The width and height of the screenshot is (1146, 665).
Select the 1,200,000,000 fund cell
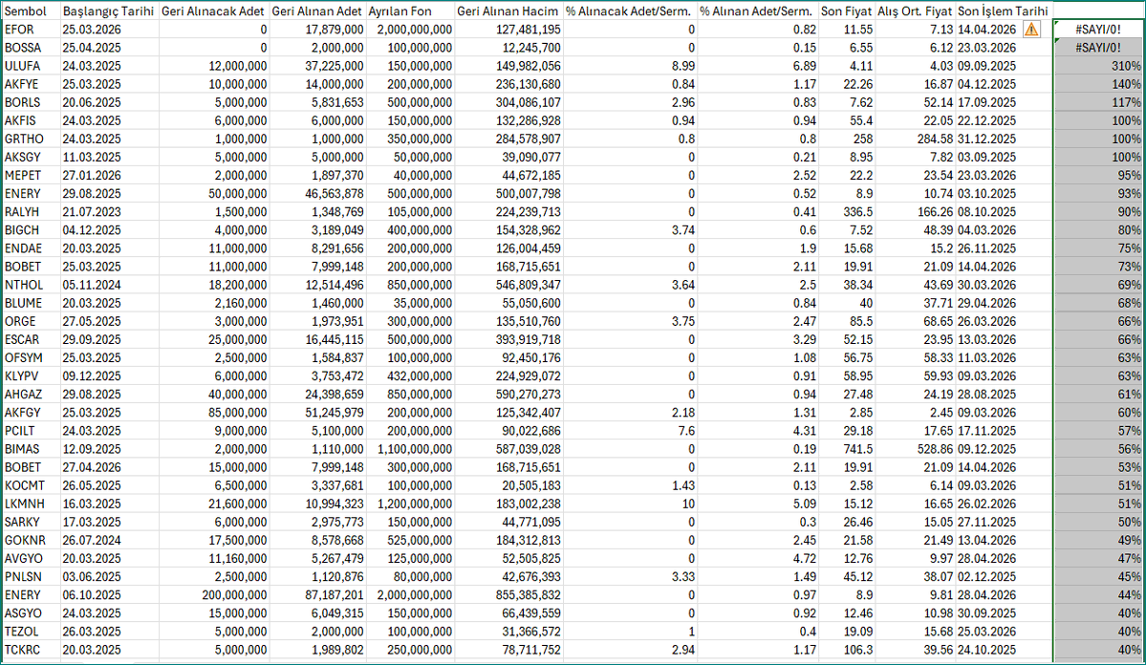[x=410, y=504]
